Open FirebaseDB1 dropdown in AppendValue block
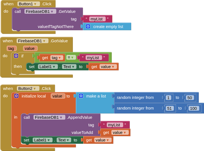 (49, 117)
